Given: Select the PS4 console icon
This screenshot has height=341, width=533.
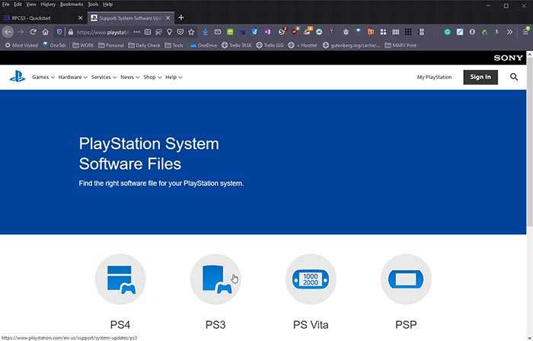Looking at the screenshot, I should tap(120, 279).
